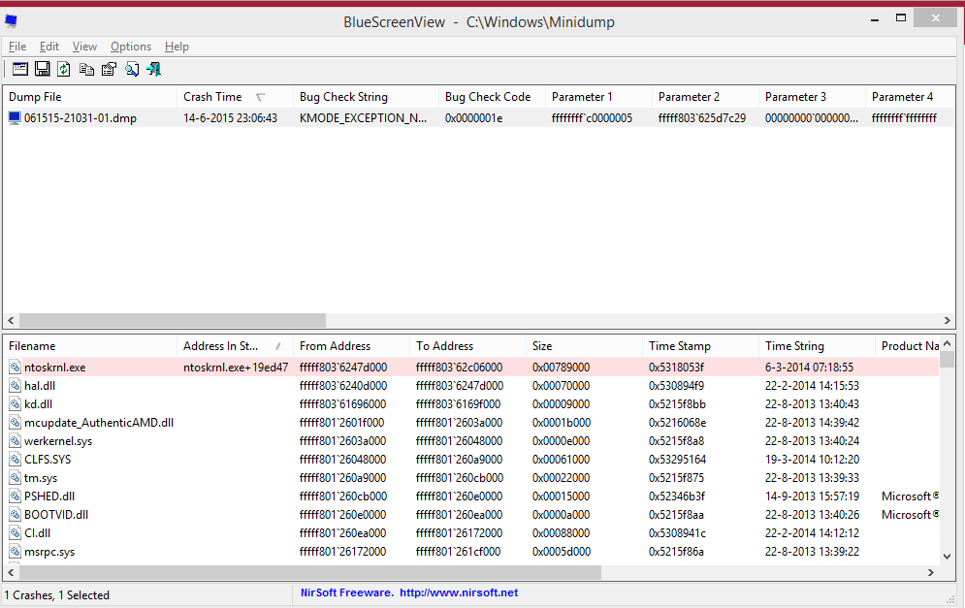
Task: Click the file icon beside BOOTVID.dll
Action: pyautogui.click(x=15, y=515)
